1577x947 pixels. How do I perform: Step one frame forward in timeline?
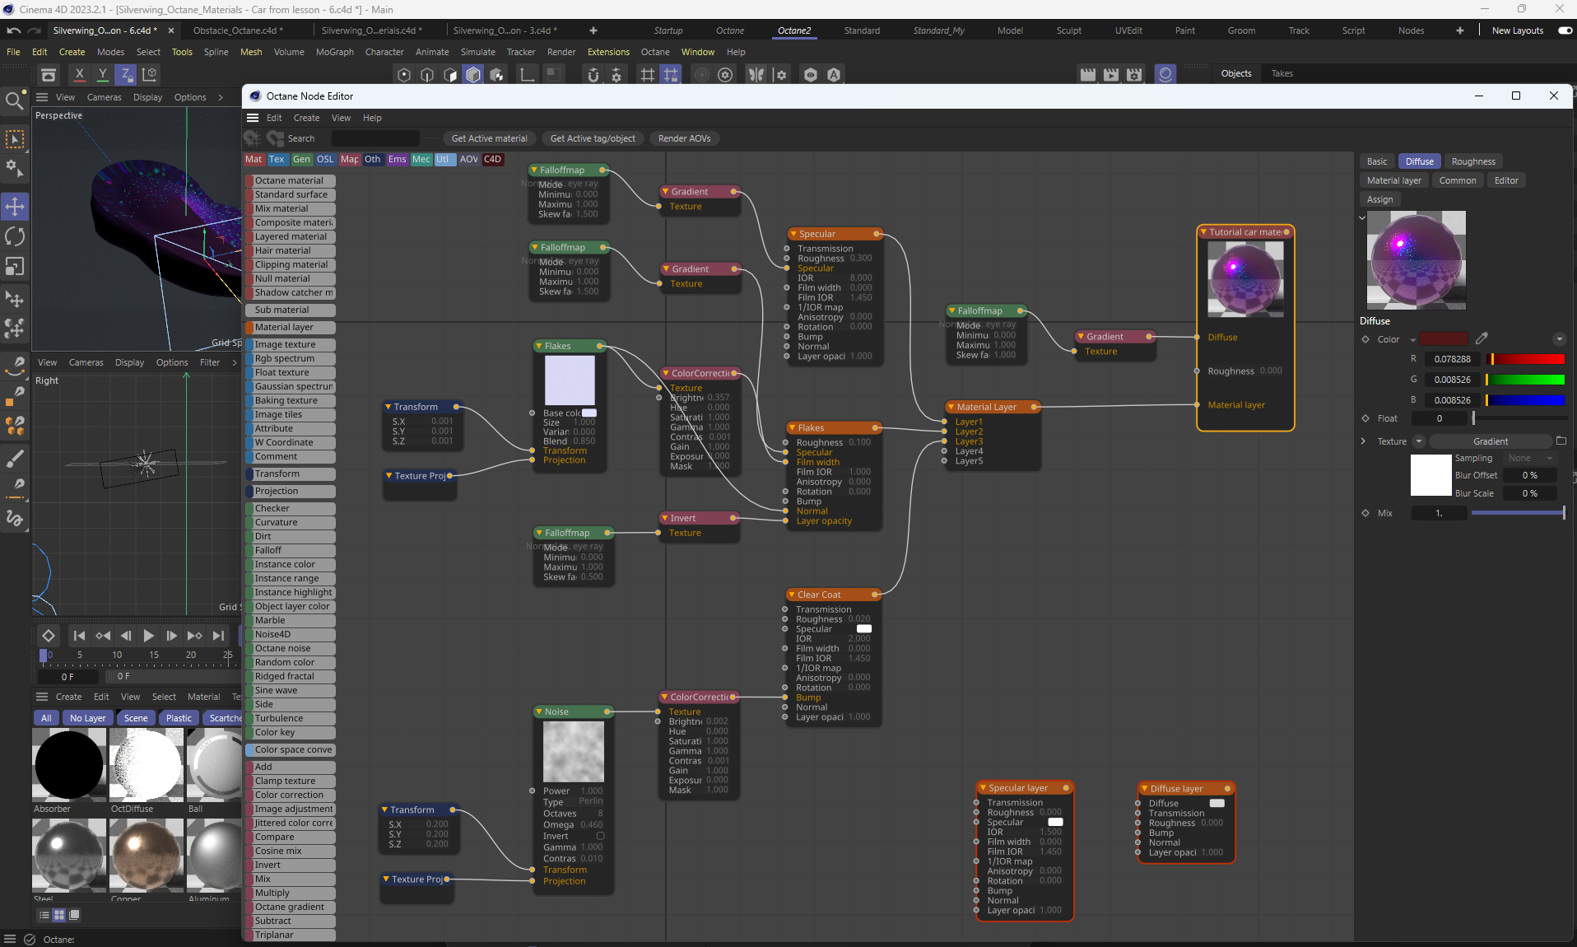tap(171, 636)
